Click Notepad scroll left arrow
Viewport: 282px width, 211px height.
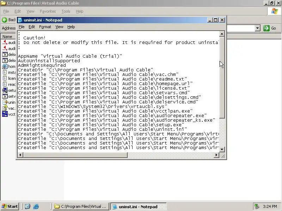[20, 155]
